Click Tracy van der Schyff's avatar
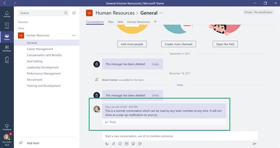 97,109
